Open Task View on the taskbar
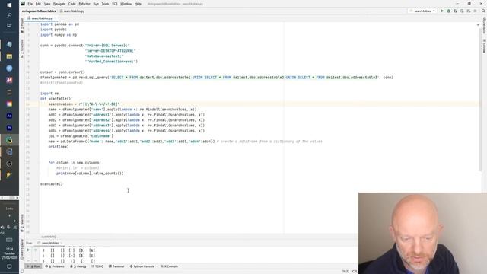 click(x=9, y=25)
